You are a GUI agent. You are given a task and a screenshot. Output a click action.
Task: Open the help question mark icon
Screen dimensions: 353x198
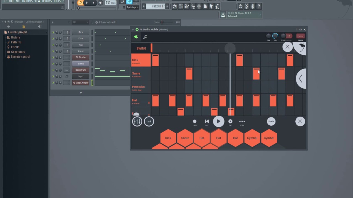click(x=259, y=6)
